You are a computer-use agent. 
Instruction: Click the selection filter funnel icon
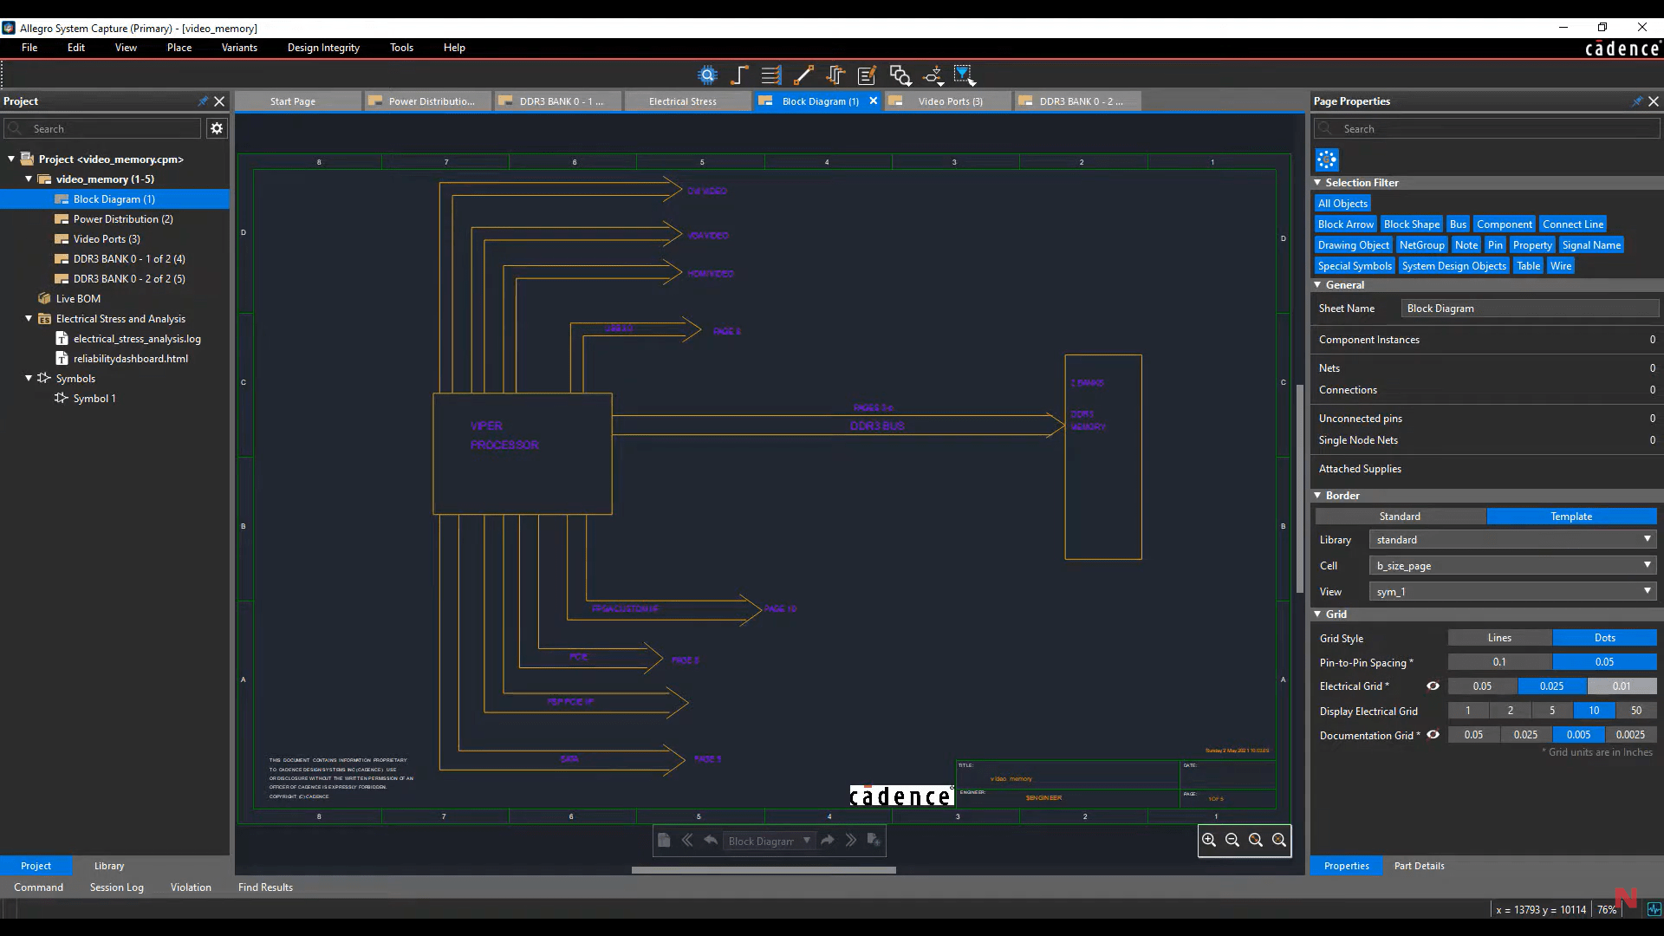click(964, 75)
